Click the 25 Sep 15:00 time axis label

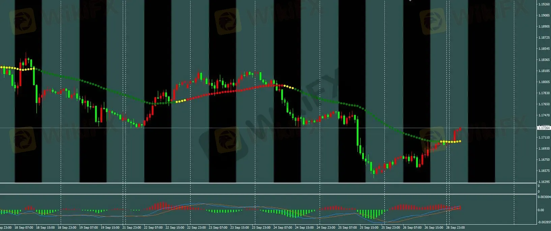369,228
